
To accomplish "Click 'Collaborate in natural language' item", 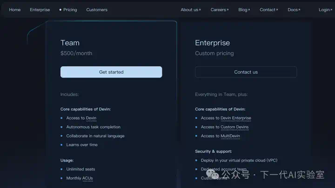I will point(95,136).
